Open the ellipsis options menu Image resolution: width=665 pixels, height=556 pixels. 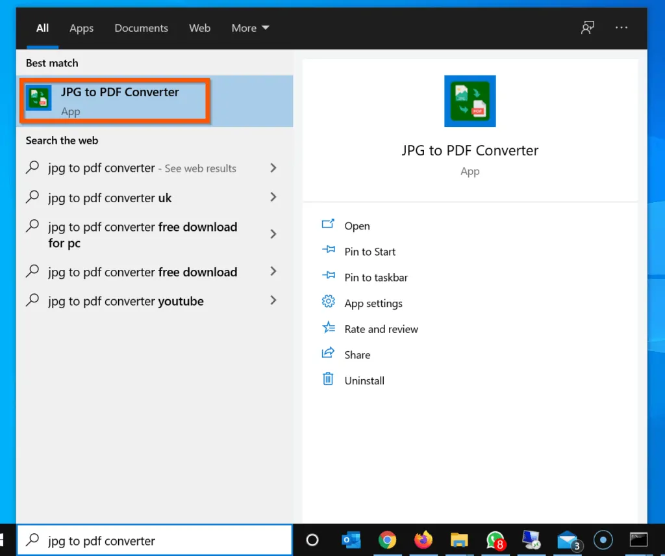[621, 28]
